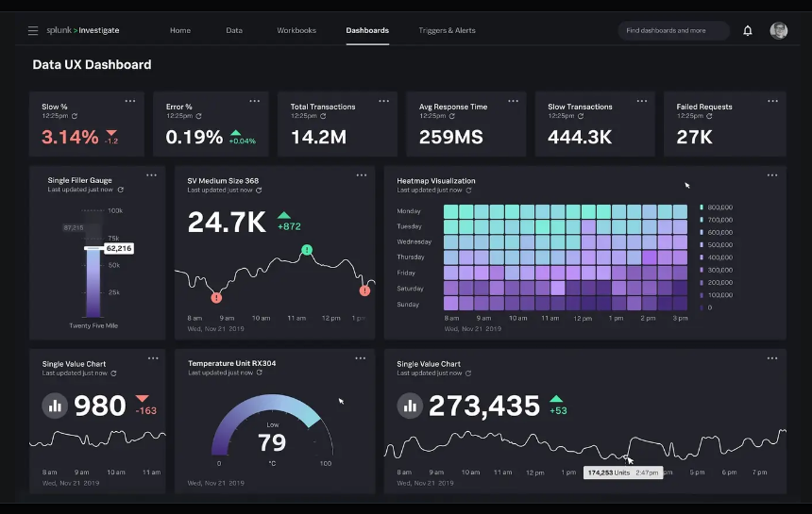The width and height of the screenshot is (812, 514).
Task: Click the 259MS response time value
Action: coord(451,137)
